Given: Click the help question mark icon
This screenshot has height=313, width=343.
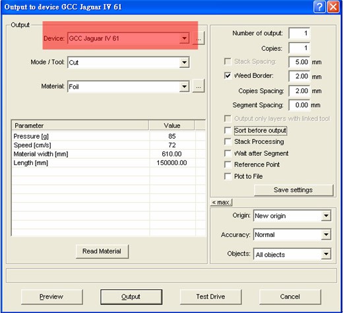Looking at the screenshot, I should click(x=319, y=7).
